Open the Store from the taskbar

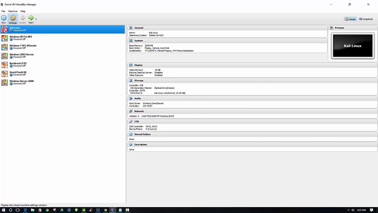40,210
